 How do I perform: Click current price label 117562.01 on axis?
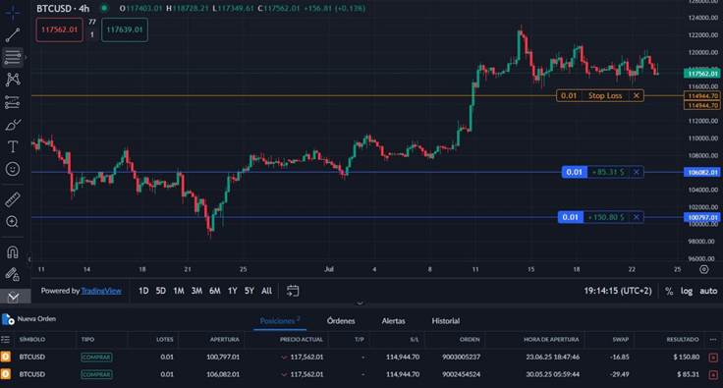[x=701, y=74]
